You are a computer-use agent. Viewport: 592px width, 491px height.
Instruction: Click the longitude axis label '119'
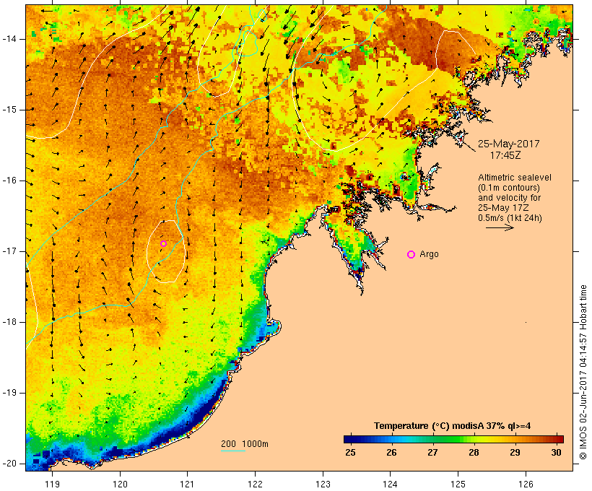(x=52, y=484)
